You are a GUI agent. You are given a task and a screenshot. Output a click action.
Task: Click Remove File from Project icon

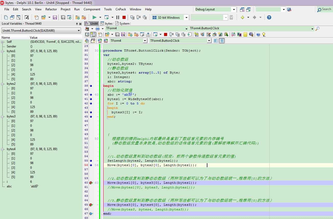coord(84,17)
